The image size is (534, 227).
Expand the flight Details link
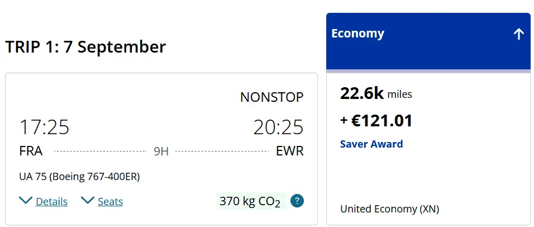(x=51, y=201)
